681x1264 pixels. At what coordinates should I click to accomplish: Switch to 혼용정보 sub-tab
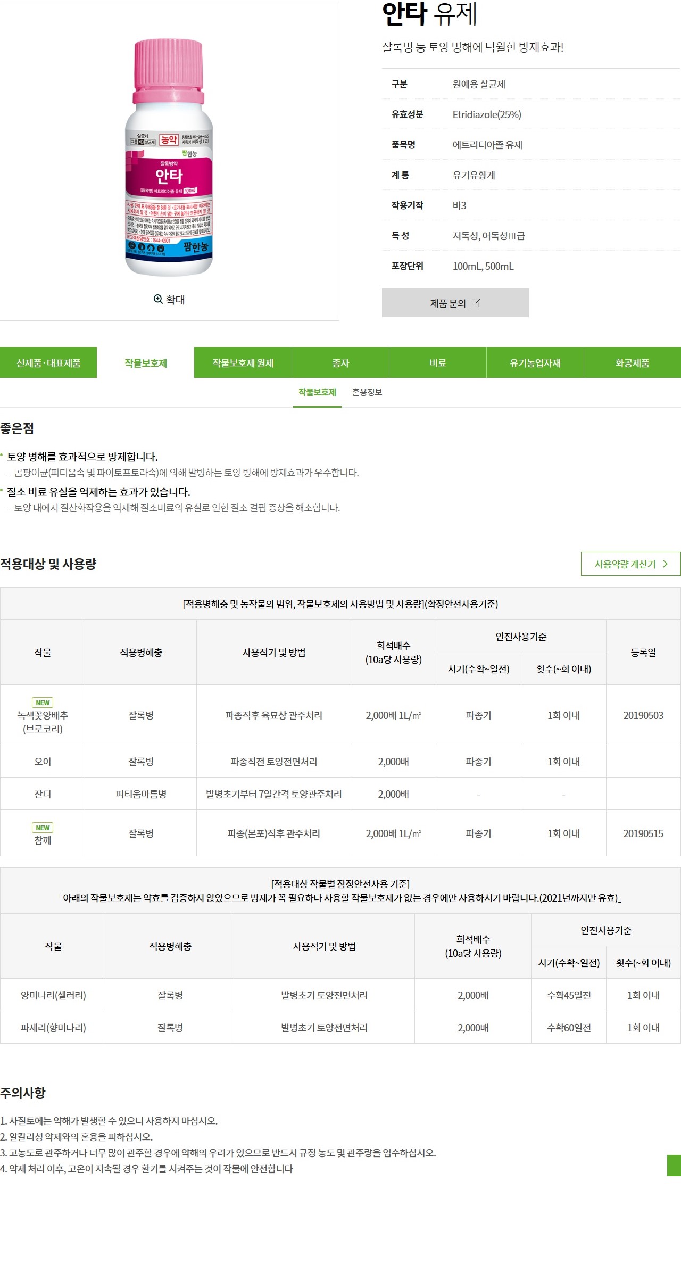367,392
